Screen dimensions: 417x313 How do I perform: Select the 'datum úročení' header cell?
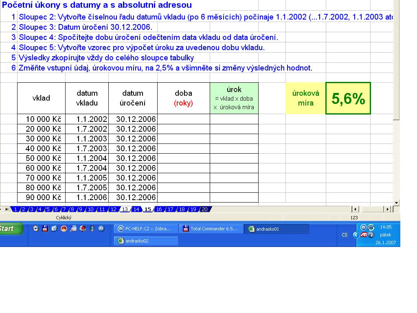click(133, 98)
